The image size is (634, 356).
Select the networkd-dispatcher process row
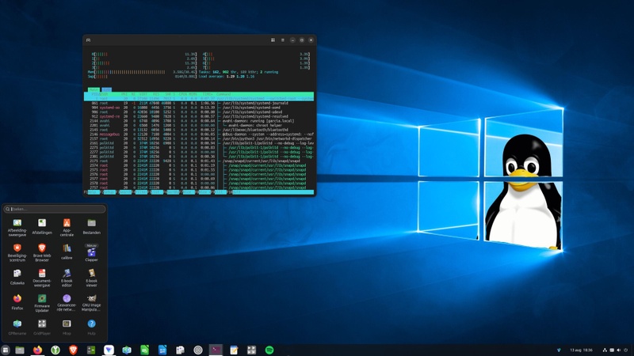coord(199,139)
